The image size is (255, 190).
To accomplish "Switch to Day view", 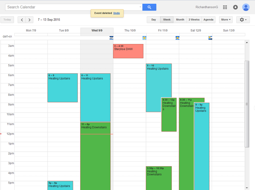I will (x=154, y=20).
